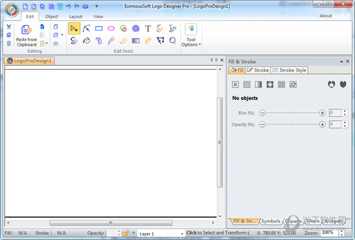Click the Blur plus button

[x=322, y=113]
